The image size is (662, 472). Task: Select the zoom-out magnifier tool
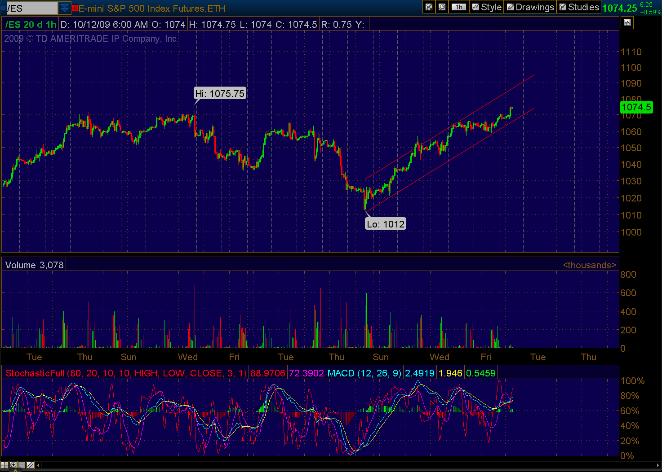pyautogui.click(x=22, y=465)
